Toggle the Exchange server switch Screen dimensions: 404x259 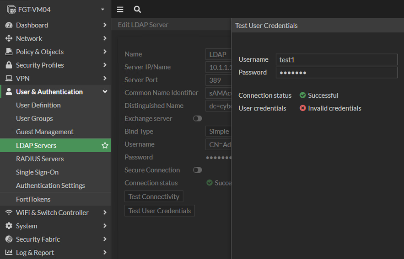tap(197, 118)
